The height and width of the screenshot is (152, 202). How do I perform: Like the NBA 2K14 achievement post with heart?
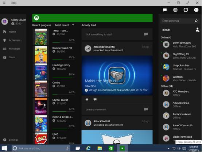click(87, 100)
